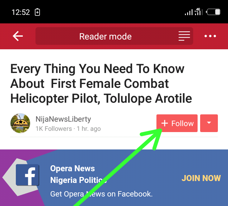The height and width of the screenshot is (206, 228).
Task: Tap the battery charging indicator beside time
Action: point(37,12)
